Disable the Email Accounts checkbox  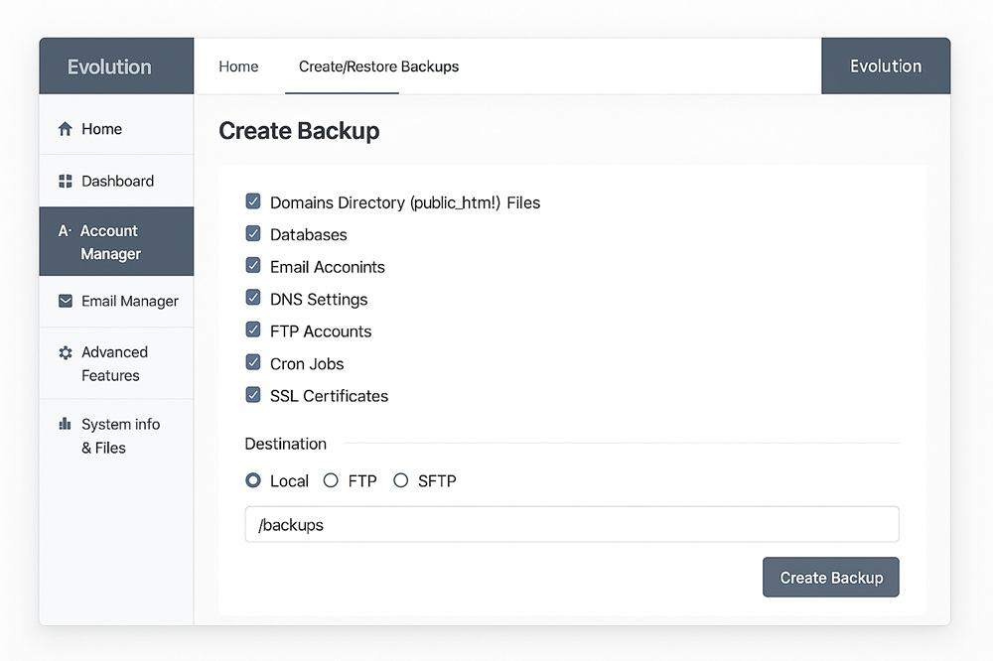pyautogui.click(x=253, y=266)
